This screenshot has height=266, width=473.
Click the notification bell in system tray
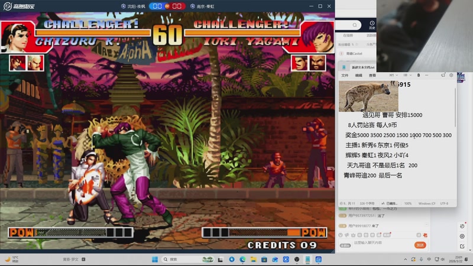point(466,259)
